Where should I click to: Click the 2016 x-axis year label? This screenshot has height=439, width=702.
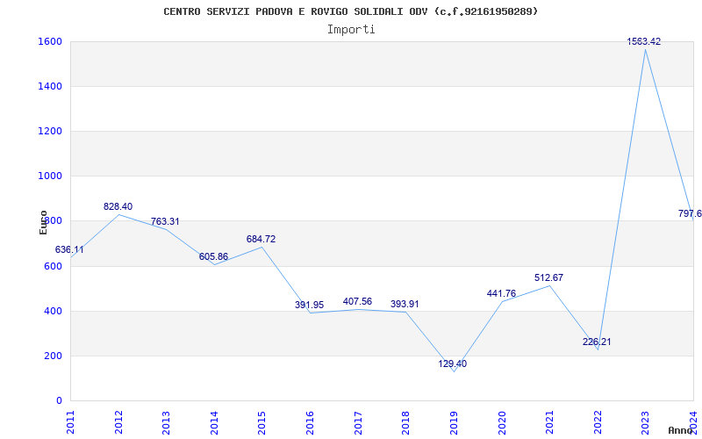coord(310,422)
